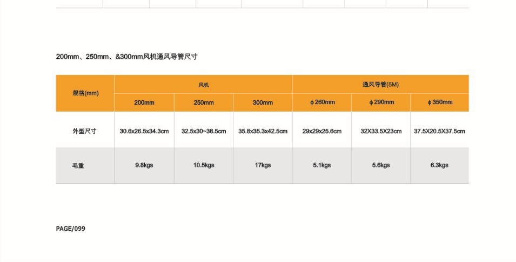
Task: Click the orange '风机' group header
Action: point(203,85)
